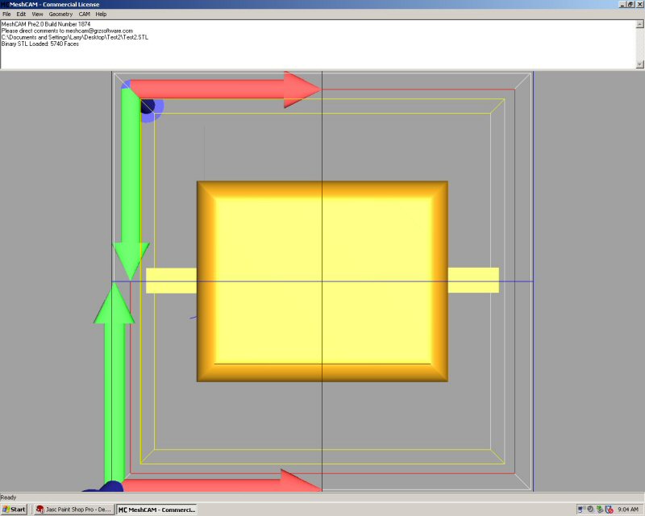The image size is (645, 516).
Task: Click the network computer tray icon
Action: coord(581,510)
